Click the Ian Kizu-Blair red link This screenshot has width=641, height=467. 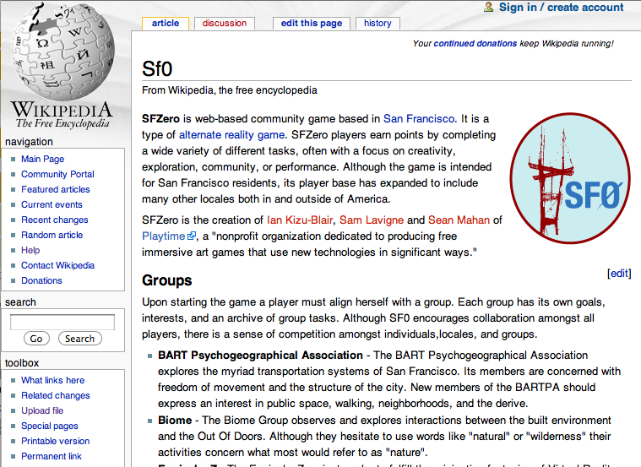pos(300,220)
